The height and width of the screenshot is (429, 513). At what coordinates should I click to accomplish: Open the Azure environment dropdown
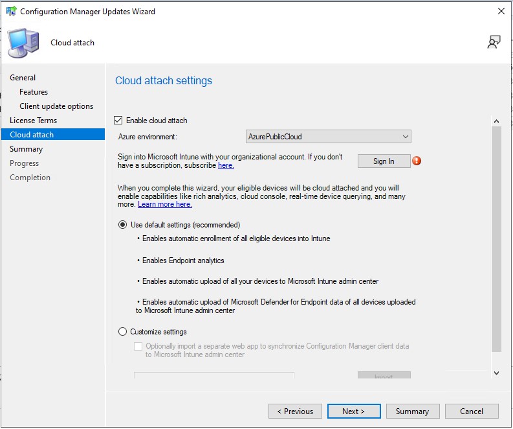pos(329,137)
